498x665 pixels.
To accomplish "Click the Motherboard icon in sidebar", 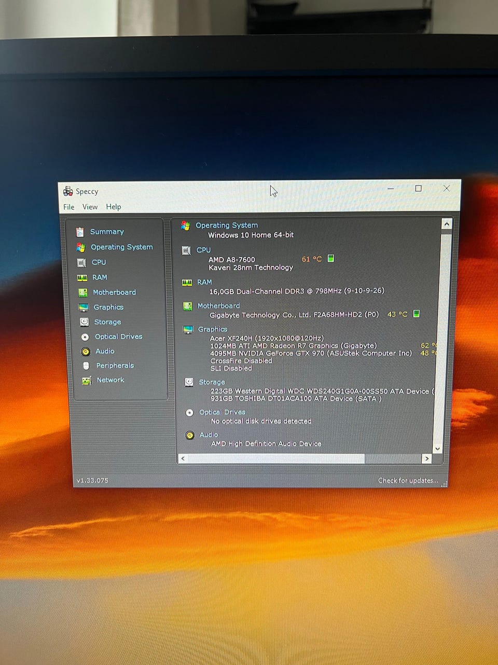I will pos(82,292).
